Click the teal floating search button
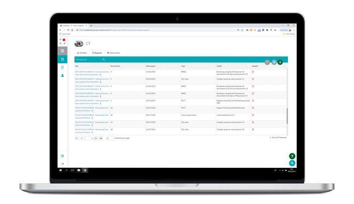The image size is (354, 204). (292, 163)
